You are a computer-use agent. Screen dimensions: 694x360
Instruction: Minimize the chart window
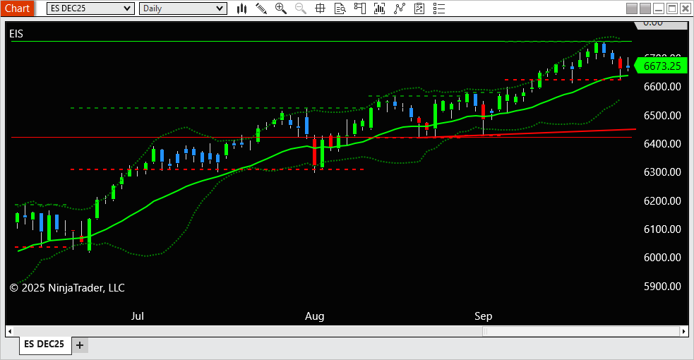click(659, 8)
